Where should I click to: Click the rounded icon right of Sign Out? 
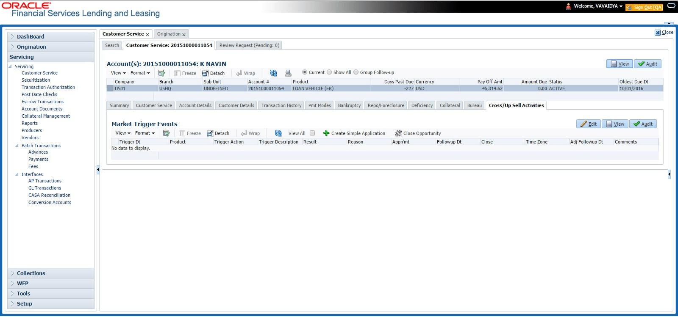(x=671, y=6)
